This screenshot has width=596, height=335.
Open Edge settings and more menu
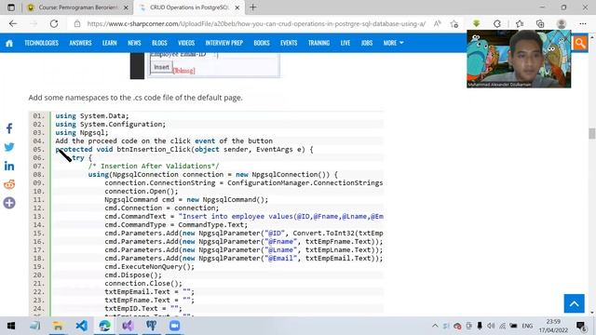pos(583,24)
